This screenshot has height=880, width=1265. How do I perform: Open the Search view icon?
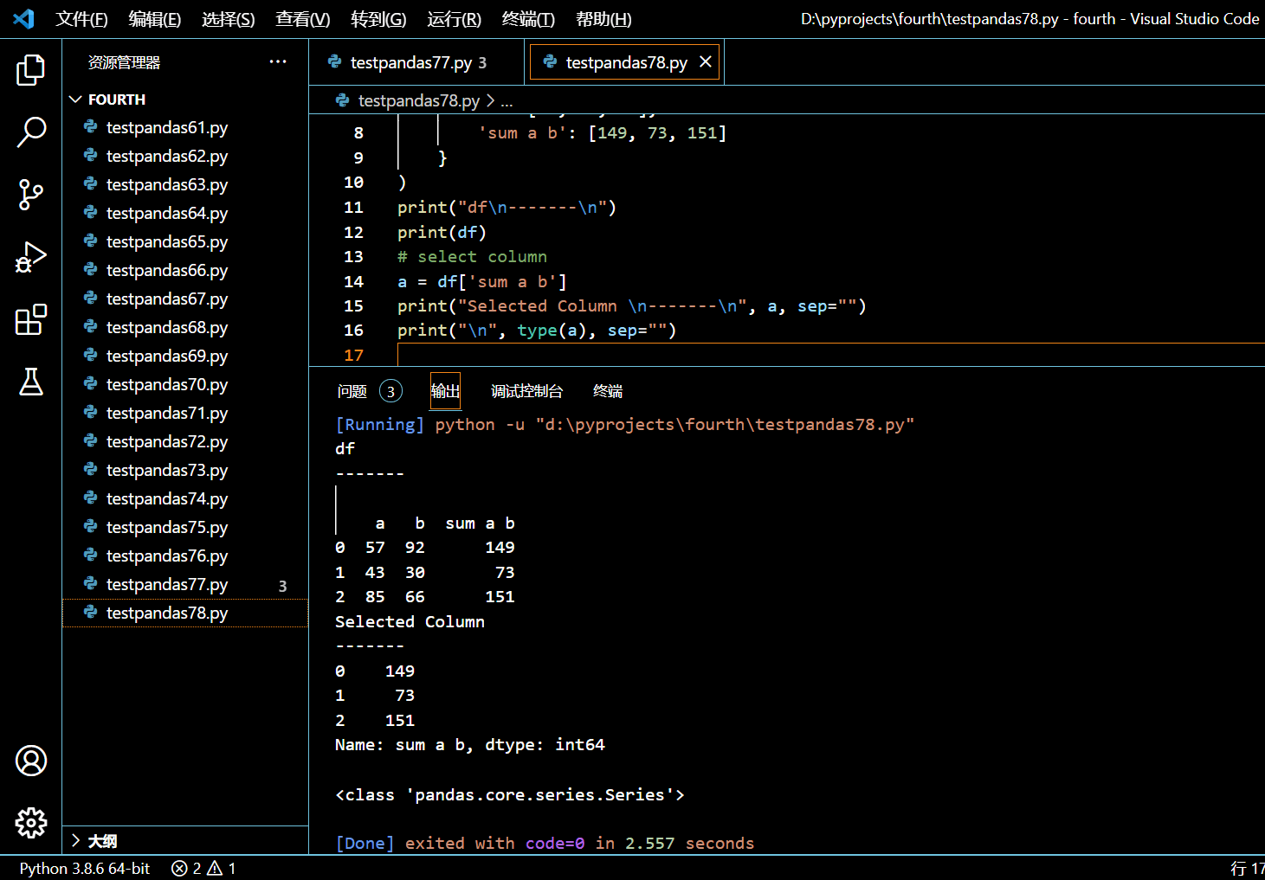(30, 132)
